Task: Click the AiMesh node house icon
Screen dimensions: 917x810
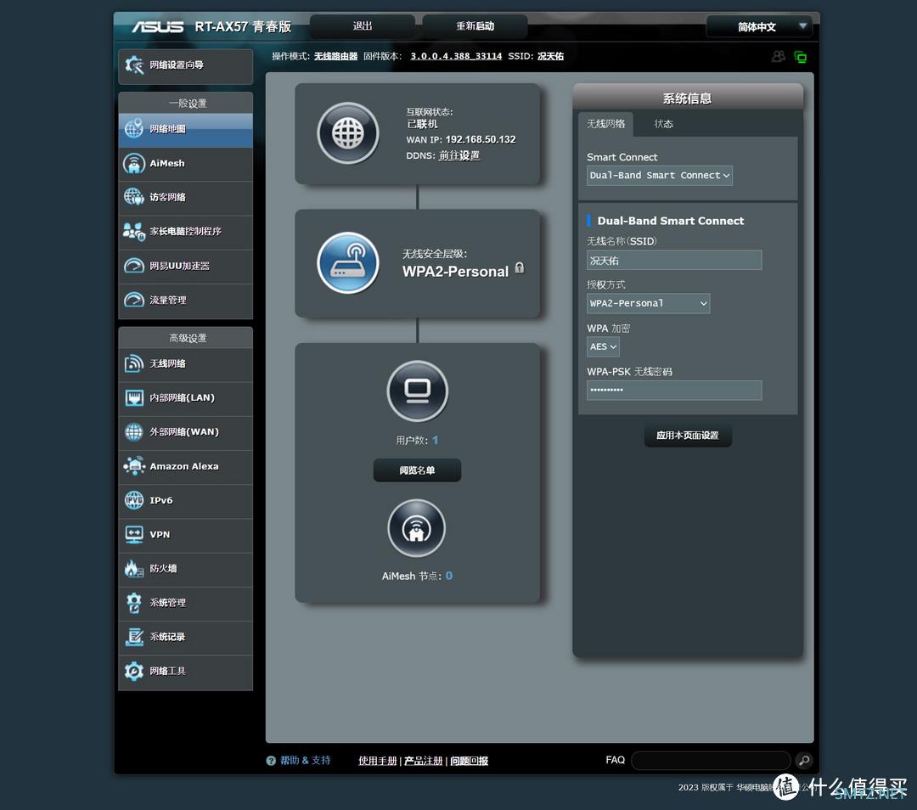Action: [x=416, y=528]
